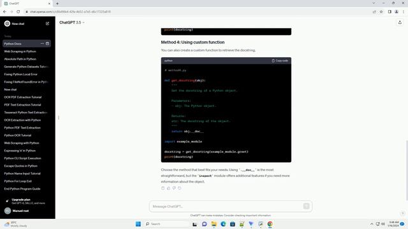Open the ChatGPT 3.5 model dropdown
The height and width of the screenshot is (229, 408).
click(x=71, y=23)
